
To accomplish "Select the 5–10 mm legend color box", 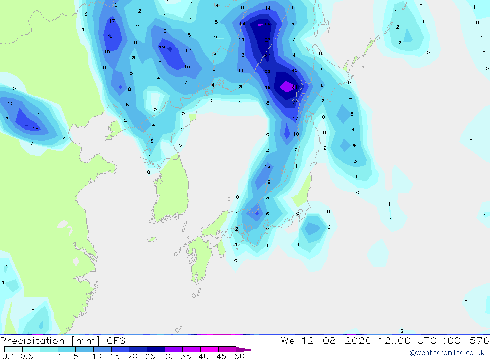I will click(85, 349).
